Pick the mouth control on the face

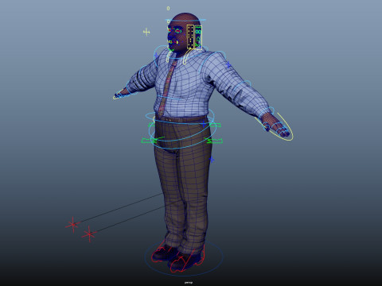173,42
